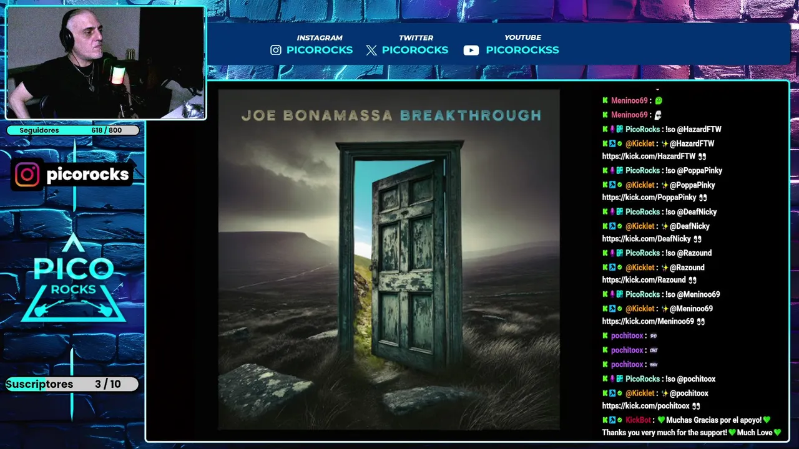Image resolution: width=799 pixels, height=449 pixels.
Task: Click the TWITTER heading label
Action: coord(416,38)
